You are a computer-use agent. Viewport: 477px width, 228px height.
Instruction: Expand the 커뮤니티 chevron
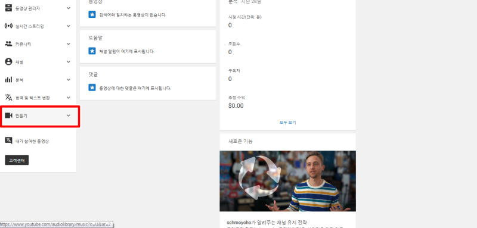click(x=69, y=43)
